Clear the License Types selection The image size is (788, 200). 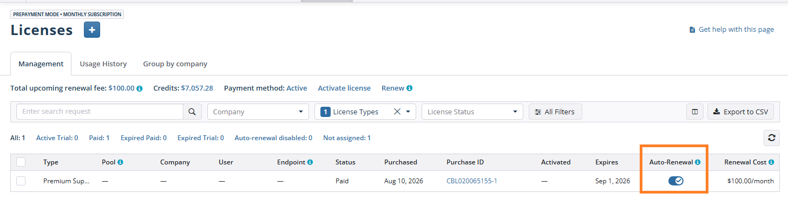point(397,112)
